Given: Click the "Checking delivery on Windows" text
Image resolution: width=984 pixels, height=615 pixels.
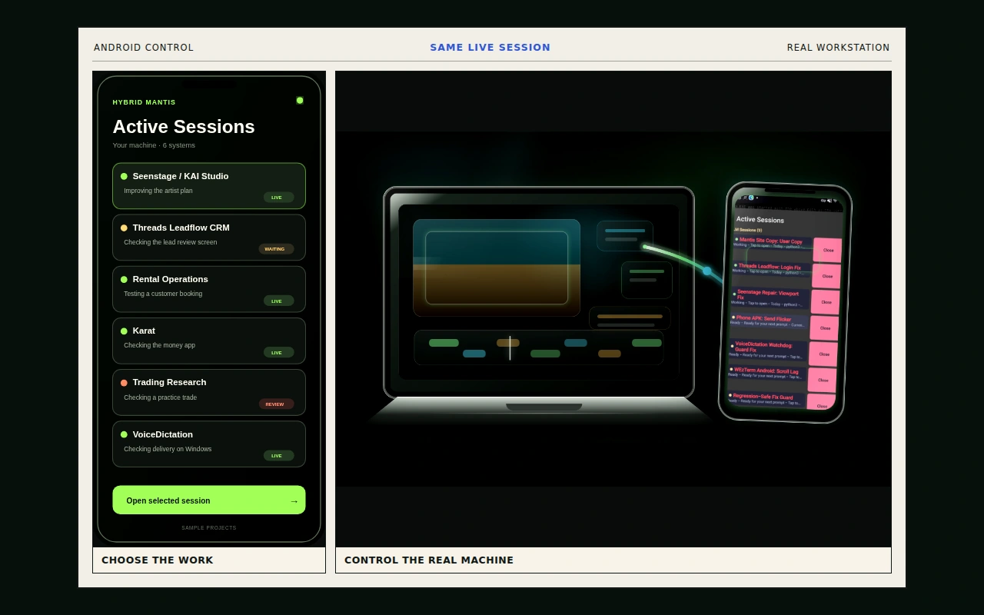Looking at the screenshot, I should (168, 449).
